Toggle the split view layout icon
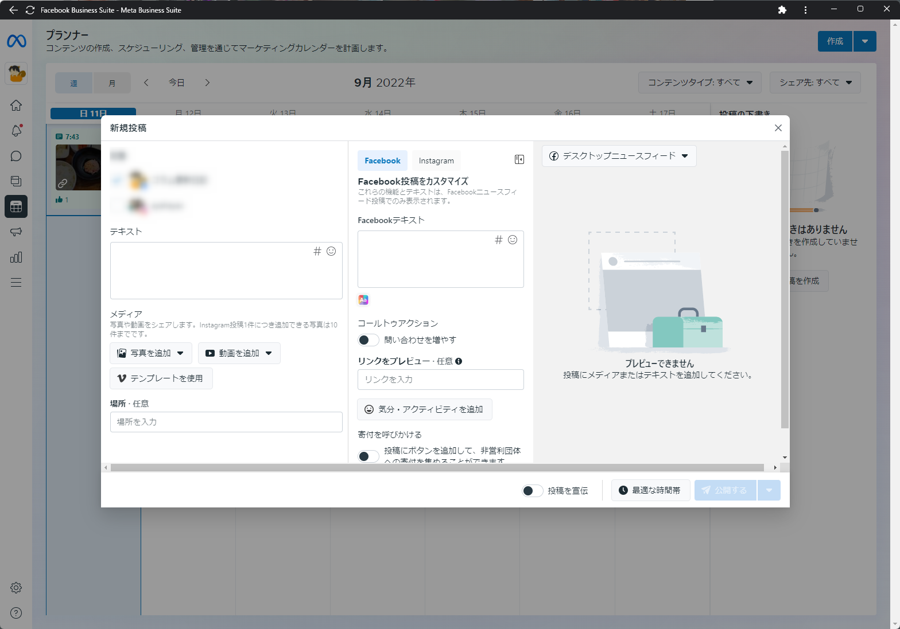 519,159
